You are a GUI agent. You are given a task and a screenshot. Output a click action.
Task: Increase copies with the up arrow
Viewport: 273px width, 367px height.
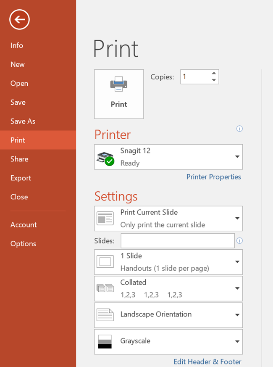214,74
